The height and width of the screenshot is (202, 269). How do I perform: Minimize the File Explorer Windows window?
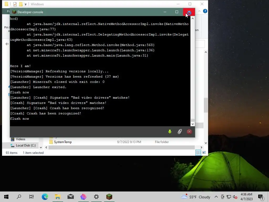click(x=178, y=4)
